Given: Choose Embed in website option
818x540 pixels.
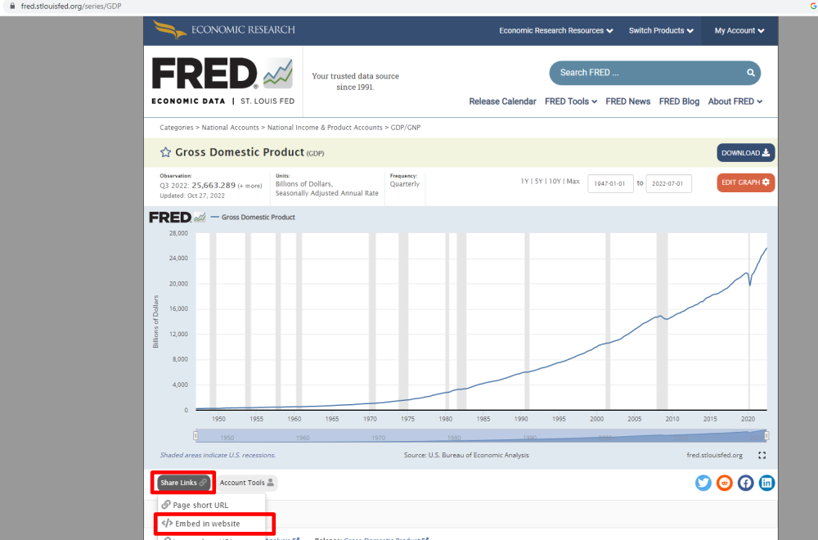Looking at the screenshot, I should 211,524.
